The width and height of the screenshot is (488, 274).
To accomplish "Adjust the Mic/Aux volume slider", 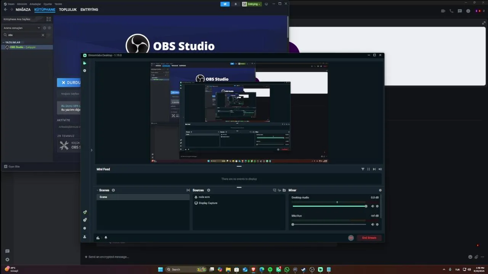I will [329, 225].
